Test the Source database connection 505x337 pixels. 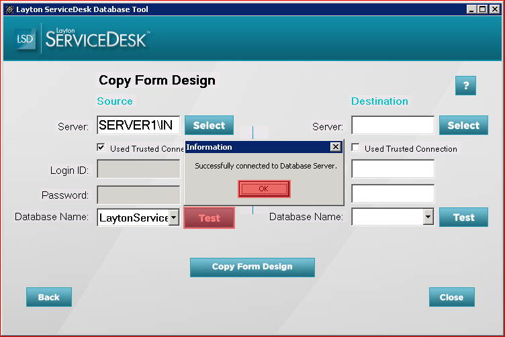pyautogui.click(x=209, y=218)
